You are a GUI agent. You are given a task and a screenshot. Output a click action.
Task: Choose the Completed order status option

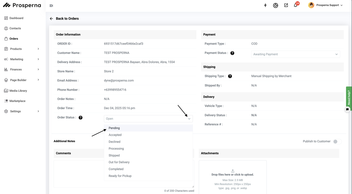coord(116,169)
